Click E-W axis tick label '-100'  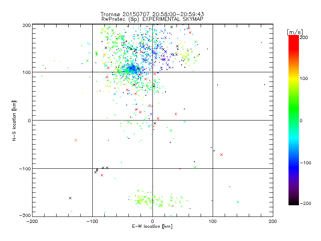[92, 221]
